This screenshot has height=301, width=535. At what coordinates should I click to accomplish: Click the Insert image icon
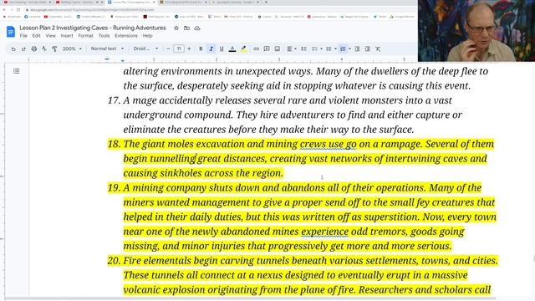tap(278, 49)
